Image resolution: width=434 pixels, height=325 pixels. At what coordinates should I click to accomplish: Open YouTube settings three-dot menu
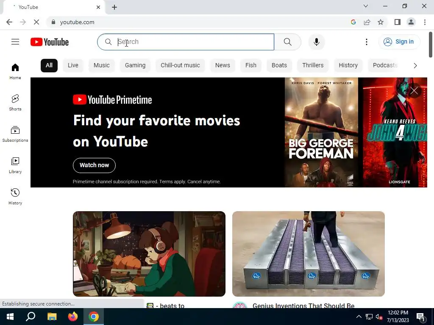point(367,42)
